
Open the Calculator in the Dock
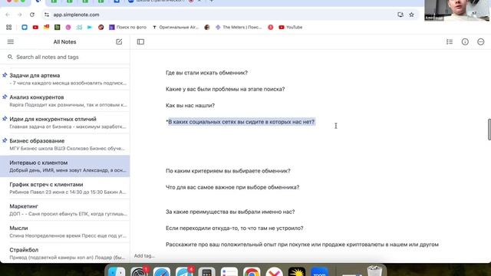click(x=206, y=272)
